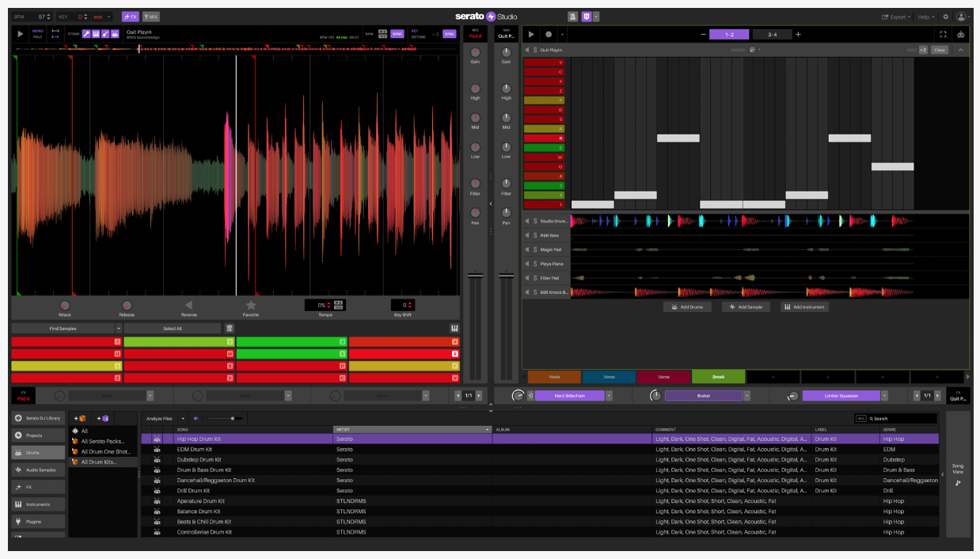The width and height of the screenshot is (980, 559).
Task: Solo the Quit Playin deck
Action: 535,50
